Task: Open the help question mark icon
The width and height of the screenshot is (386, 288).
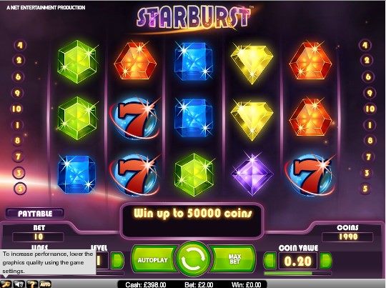Action: point(32,284)
